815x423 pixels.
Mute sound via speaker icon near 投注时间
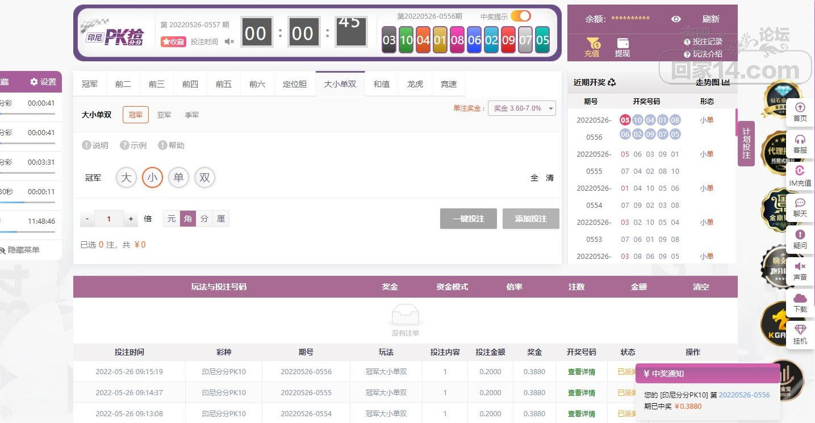click(x=229, y=41)
